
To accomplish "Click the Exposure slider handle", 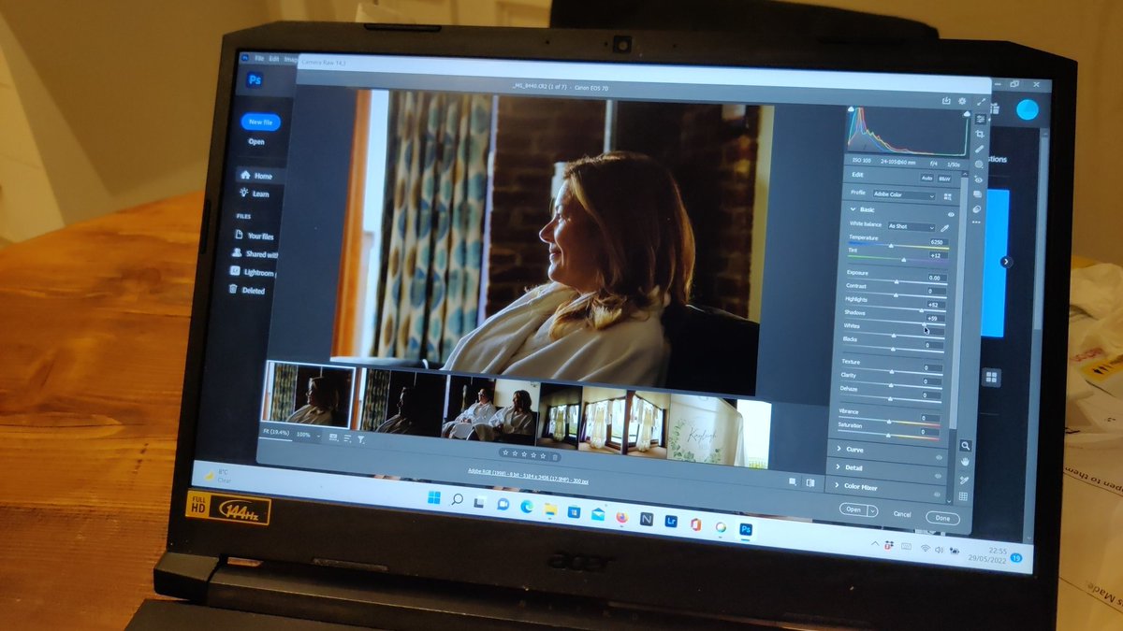I will coord(897,281).
